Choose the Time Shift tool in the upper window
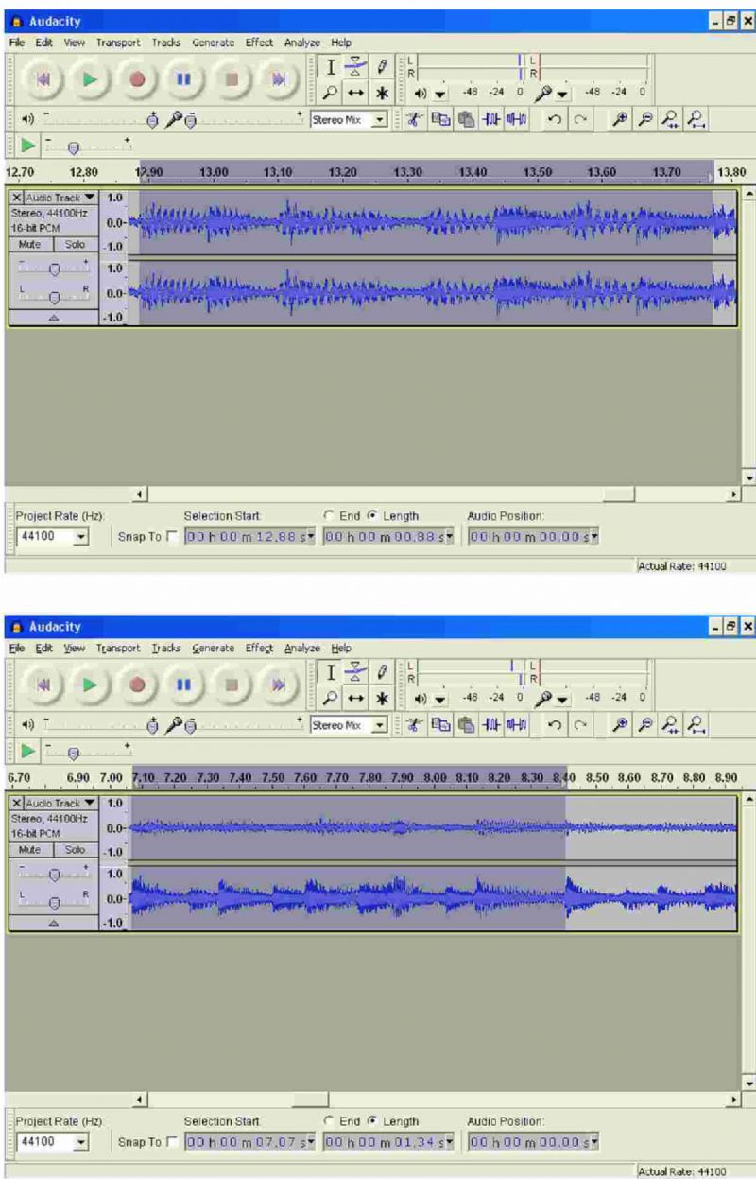The width and height of the screenshot is (756, 1179). 357,94
